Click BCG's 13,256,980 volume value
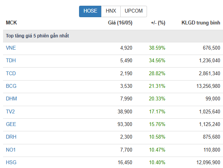This screenshot has width=223, height=168. (208, 86)
